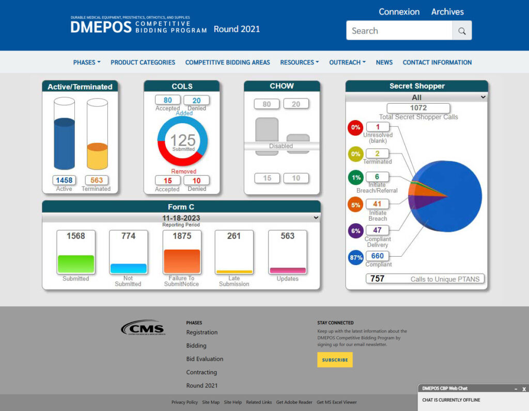
Task: Open the Privacy Policy link
Action: click(x=184, y=402)
